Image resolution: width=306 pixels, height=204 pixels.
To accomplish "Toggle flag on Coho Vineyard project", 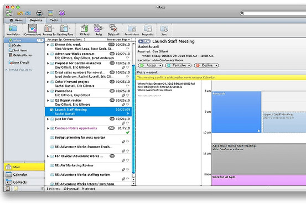I will coord(128,86).
